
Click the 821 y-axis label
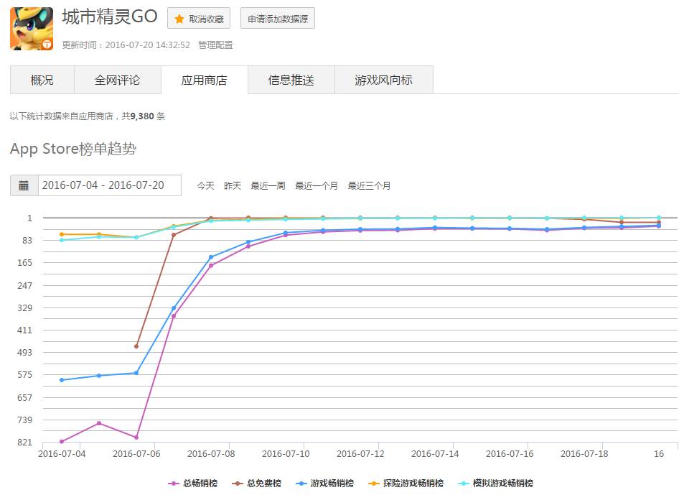coord(24,442)
